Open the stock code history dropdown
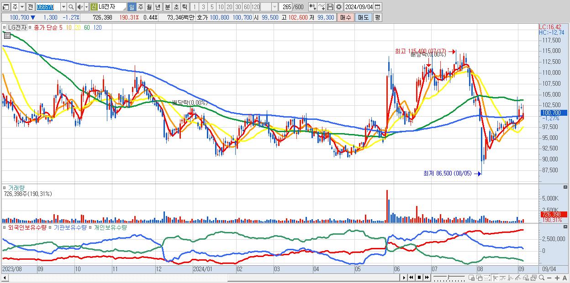This screenshot has width=570, height=283. pyautogui.click(x=64, y=7)
